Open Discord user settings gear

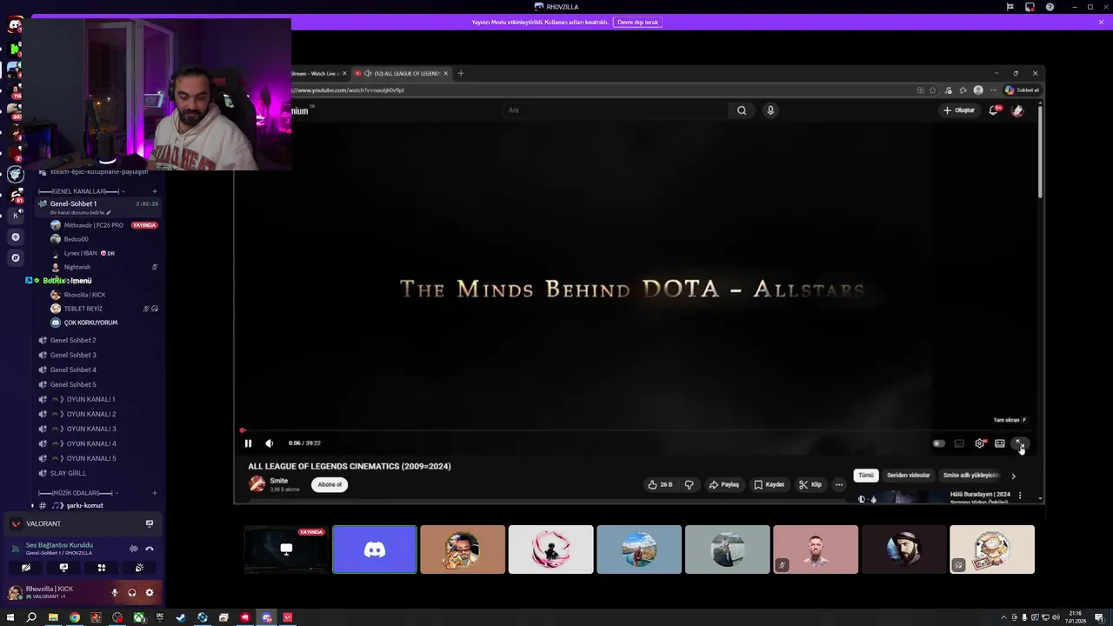150,593
